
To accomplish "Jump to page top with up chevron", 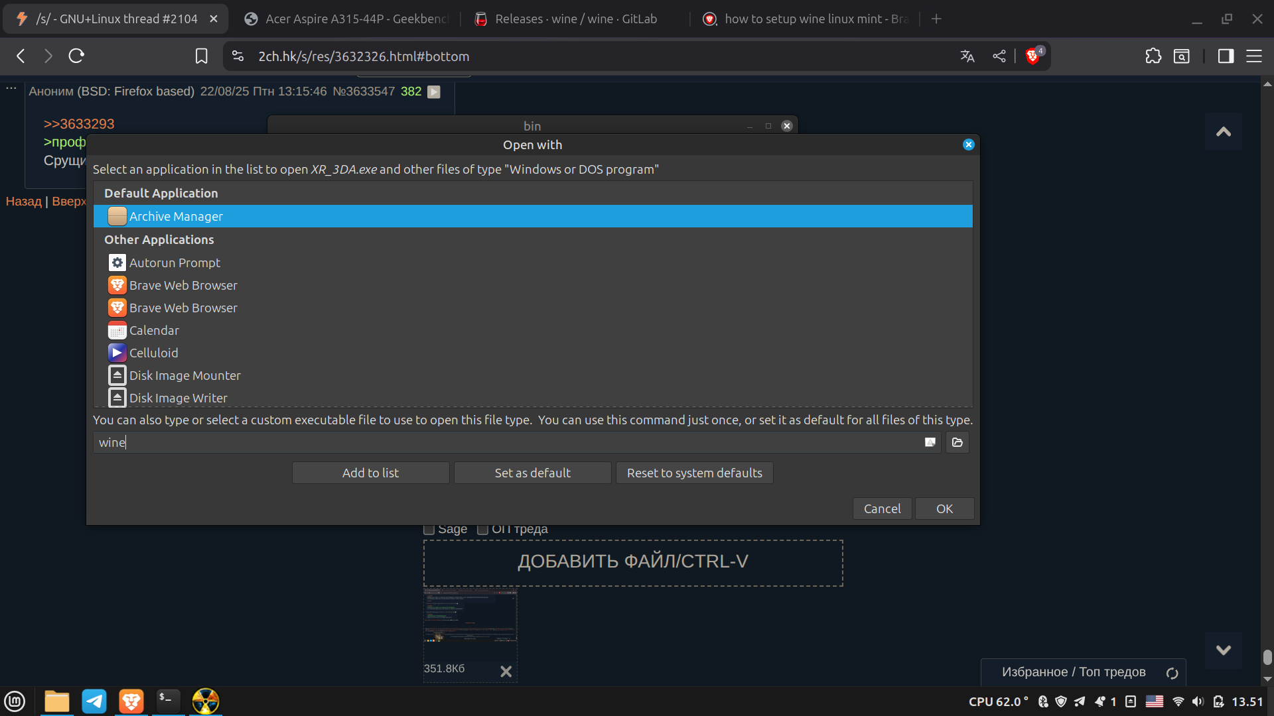I will point(1223,132).
